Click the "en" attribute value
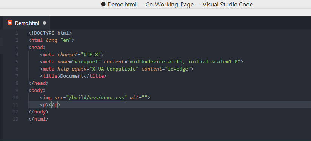Viewport: 311px width, 141px height. point(66,40)
